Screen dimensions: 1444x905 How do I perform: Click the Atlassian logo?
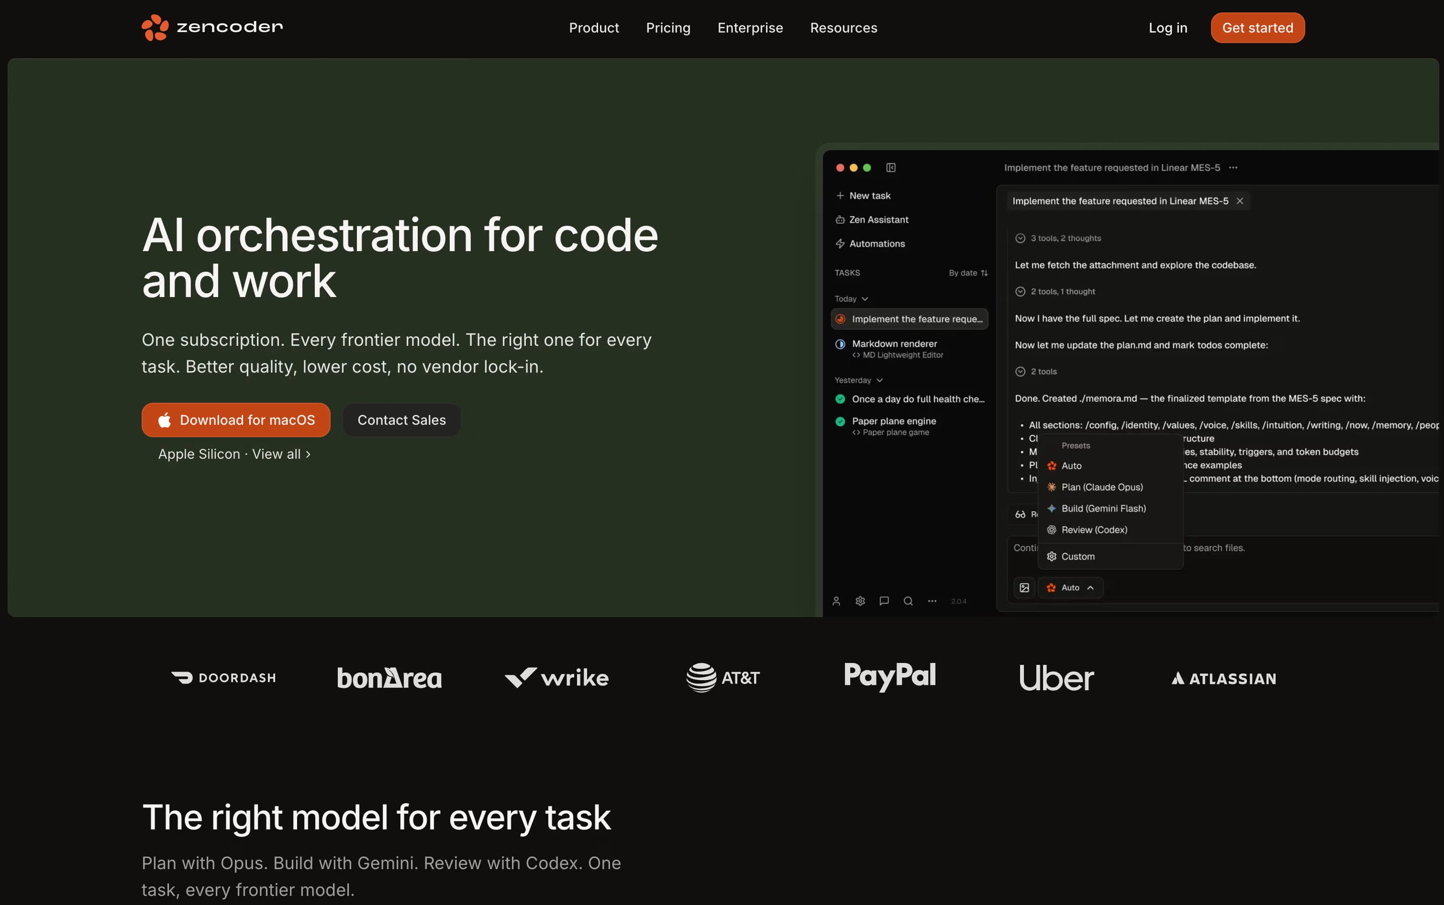coord(1224,678)
